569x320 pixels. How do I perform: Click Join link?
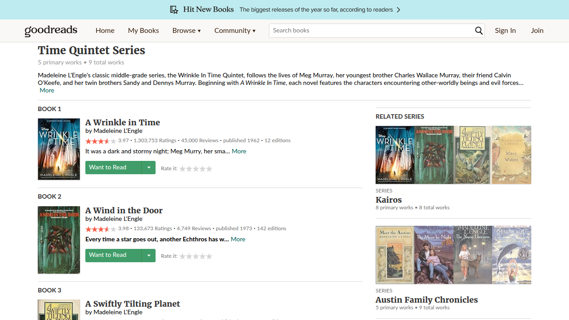point(537,31)
